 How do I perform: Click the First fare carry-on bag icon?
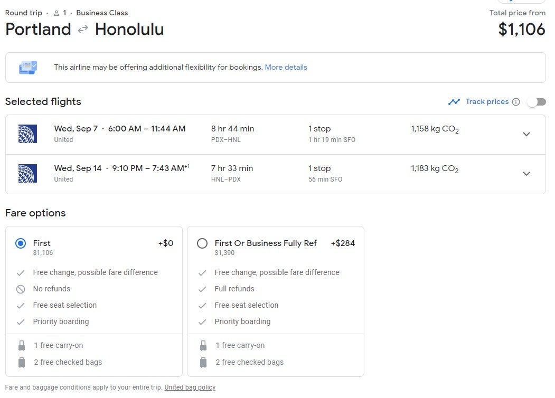click(22, 346)
